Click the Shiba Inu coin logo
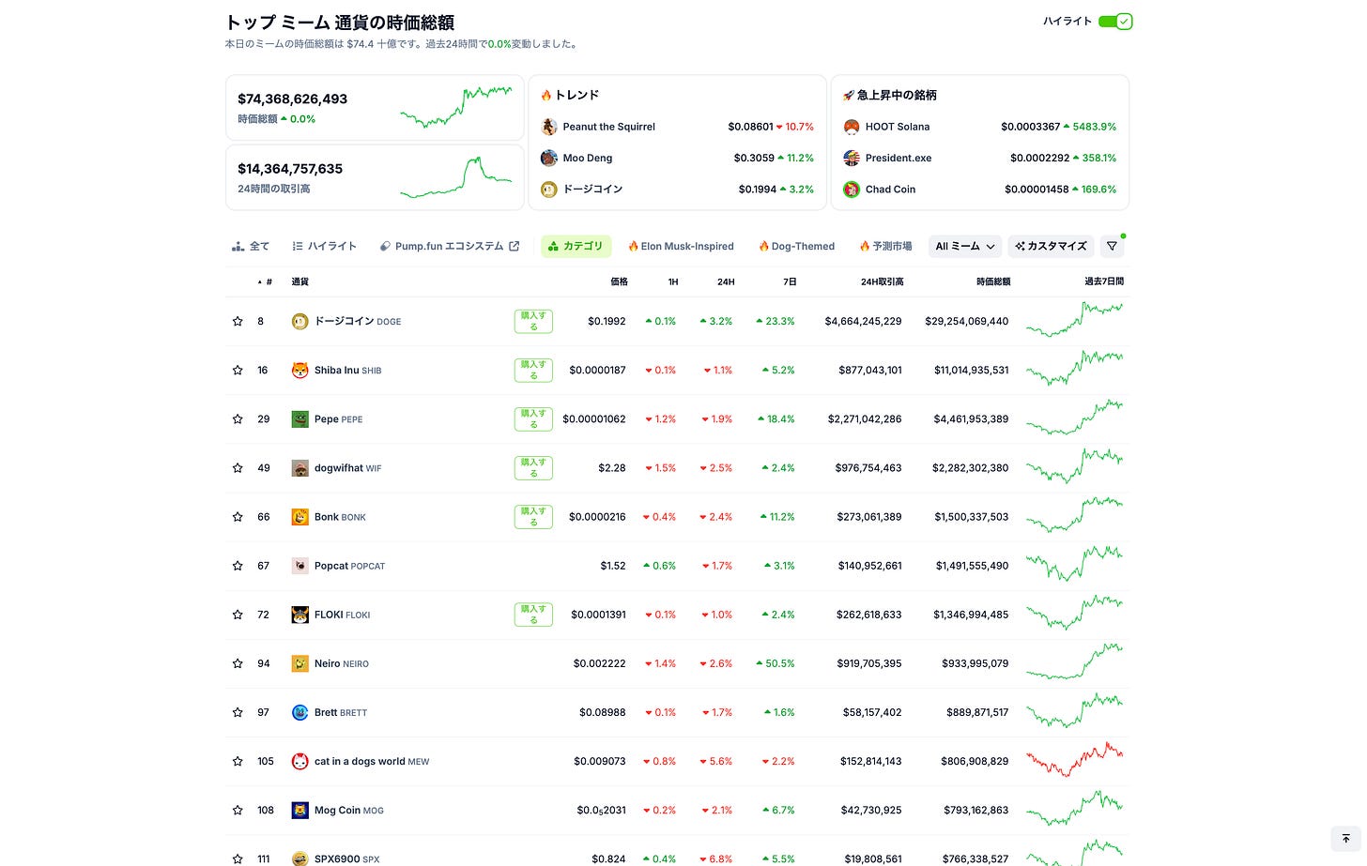Viewport: 1367px width, 866px height. pos(300,371)
